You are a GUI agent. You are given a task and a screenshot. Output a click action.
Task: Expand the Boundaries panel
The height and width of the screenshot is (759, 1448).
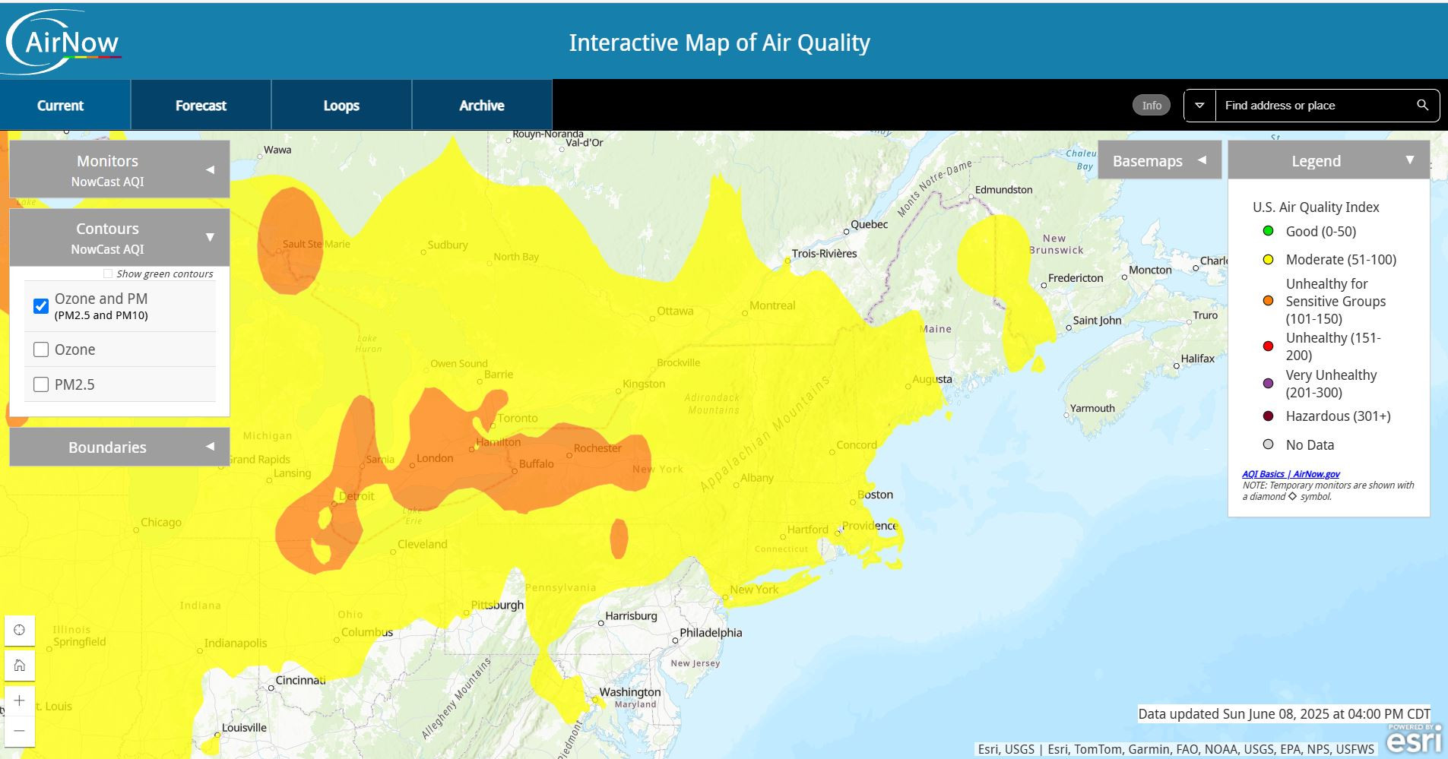coord(119,447)
